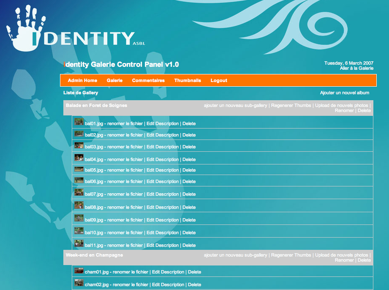389x290 pixels.
Task: Open the Thumbnails section
Action: 188,80
